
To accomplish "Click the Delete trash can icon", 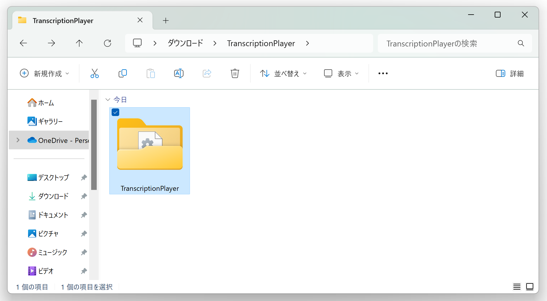I will click(235, 73).
